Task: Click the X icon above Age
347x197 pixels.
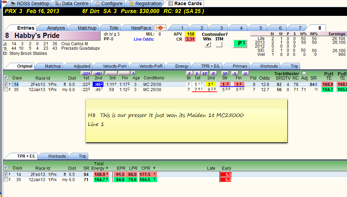Action: click(133, 73)
